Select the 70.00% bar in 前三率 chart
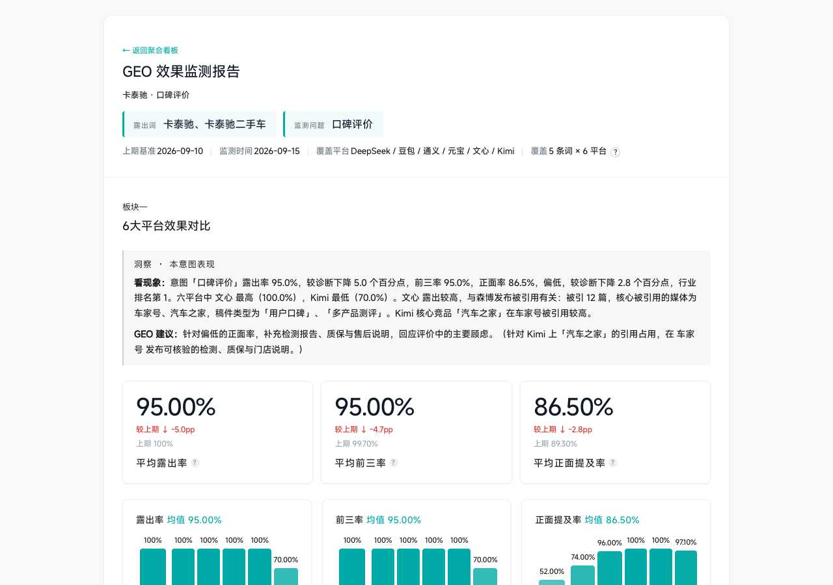This screenshot has width=833, height=585. click(x=485, y=577)
